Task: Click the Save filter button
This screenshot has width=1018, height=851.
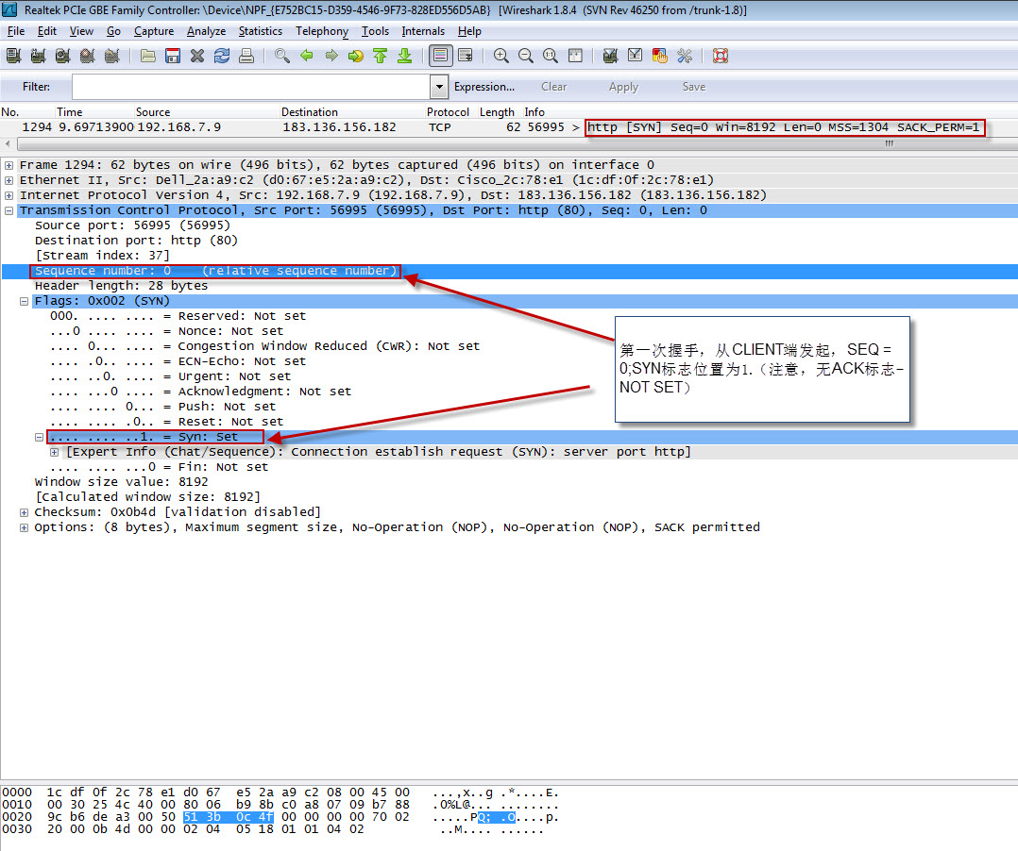Action: click(694, 87)
